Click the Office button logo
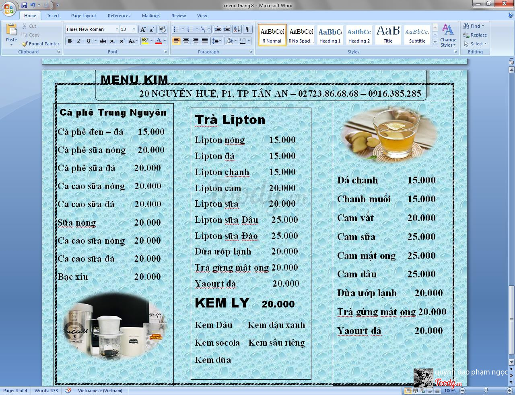Viewport: 515px width, 395px height. pos(9,8)
